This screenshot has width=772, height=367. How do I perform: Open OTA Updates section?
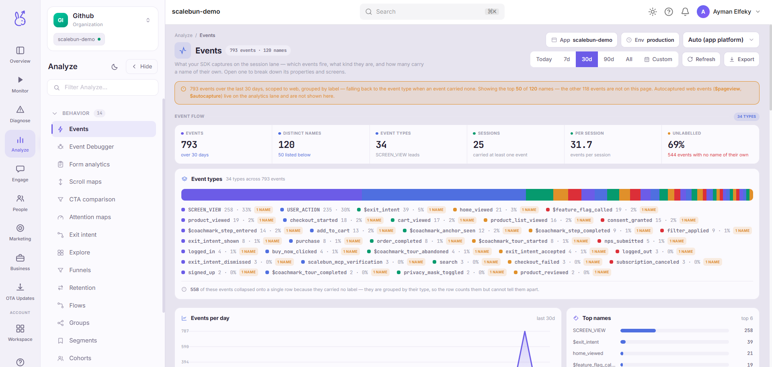coord(20,292)
